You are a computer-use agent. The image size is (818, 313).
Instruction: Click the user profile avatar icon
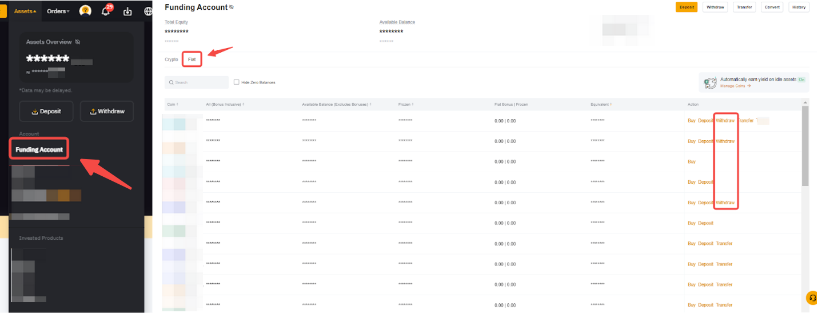pos(85,11)
